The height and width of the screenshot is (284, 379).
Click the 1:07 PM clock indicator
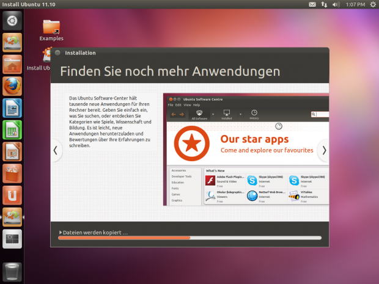point(355,4)
